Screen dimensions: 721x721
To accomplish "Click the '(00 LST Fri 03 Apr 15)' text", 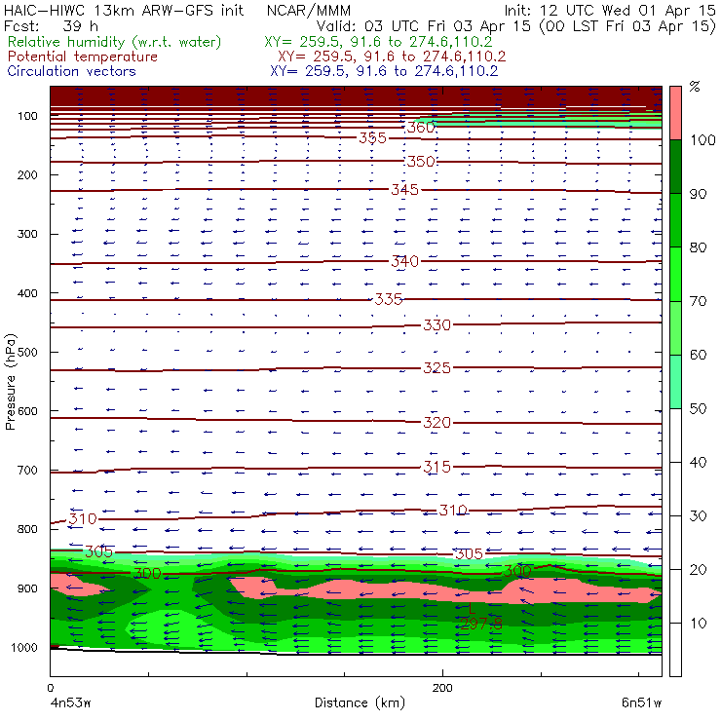I will (x=627, y=26).
